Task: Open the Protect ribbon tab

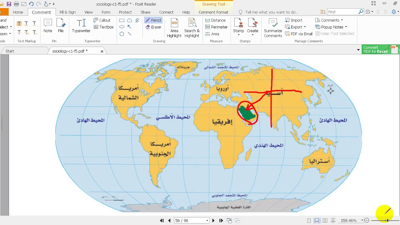Action: coord(125,12)
